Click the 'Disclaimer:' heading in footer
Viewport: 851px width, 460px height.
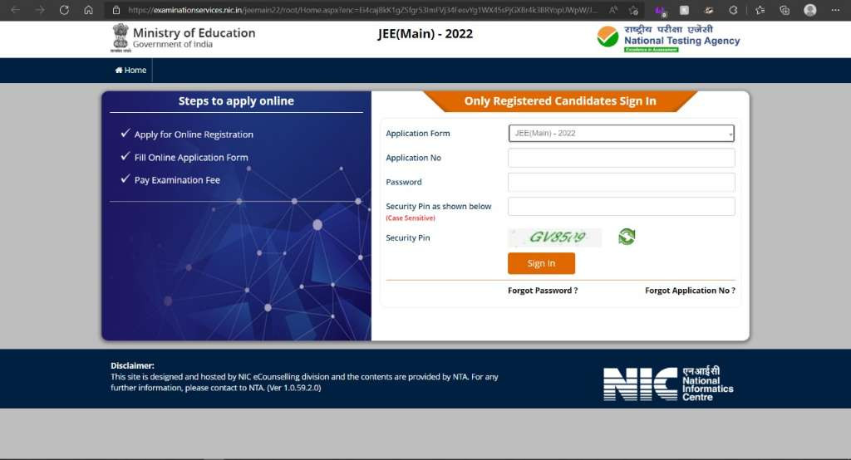coord(132,365)
